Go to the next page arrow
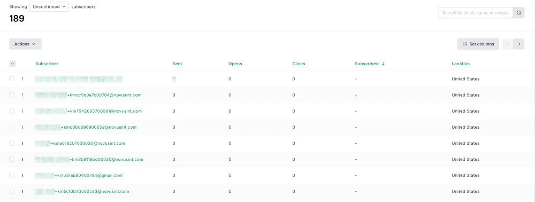The image size is (535, 202). pyautogui.click(x=519, y=44)
